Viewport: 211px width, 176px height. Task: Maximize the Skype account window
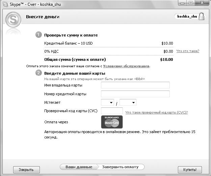click(190, 3)
